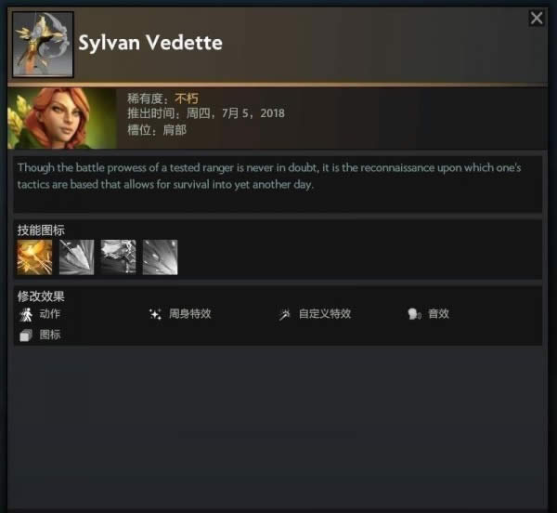Click the 图标 modifier label

click(x=50, y=335)
